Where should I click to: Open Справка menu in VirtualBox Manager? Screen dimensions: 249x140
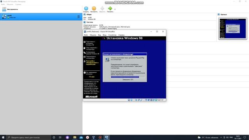tap(18, 4)
